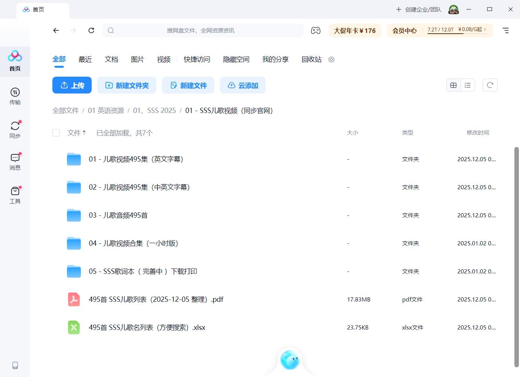Refresh the file list
520x377 pixels.
(x=490, y=85)
